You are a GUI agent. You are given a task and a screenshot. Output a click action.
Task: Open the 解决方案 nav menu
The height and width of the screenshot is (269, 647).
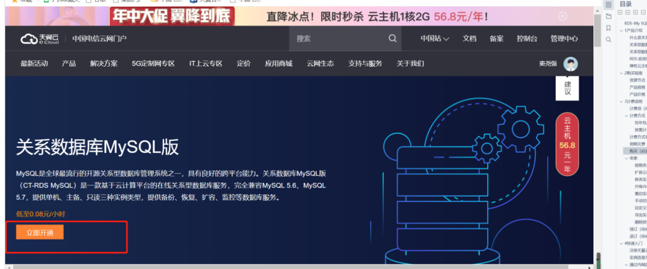click(104, 64)
